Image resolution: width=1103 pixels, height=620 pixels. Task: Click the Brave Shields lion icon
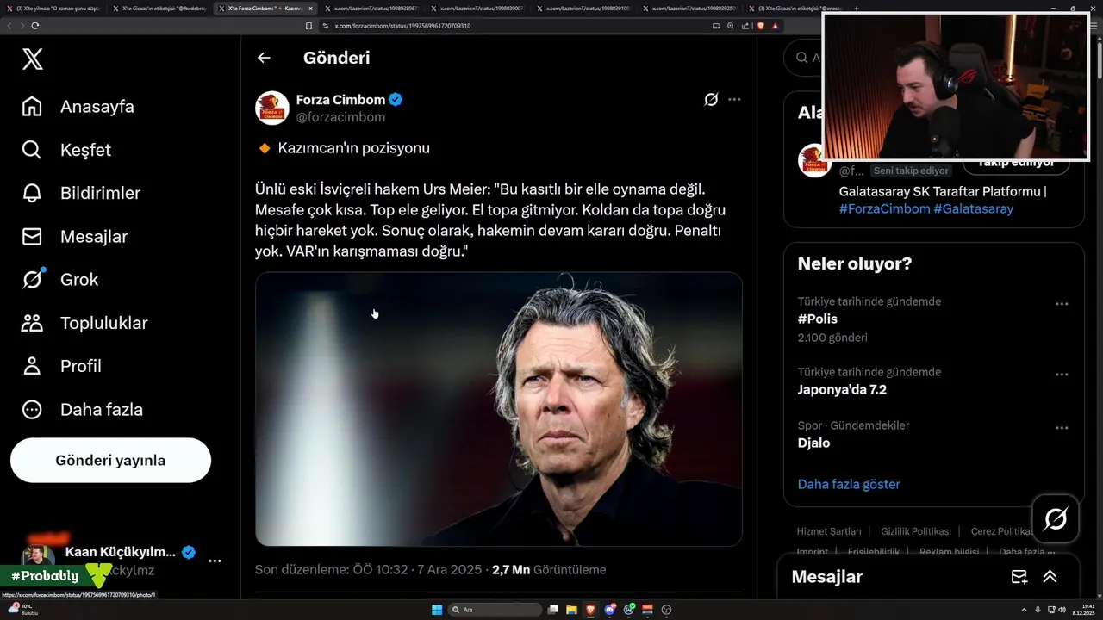pos(760,26)
